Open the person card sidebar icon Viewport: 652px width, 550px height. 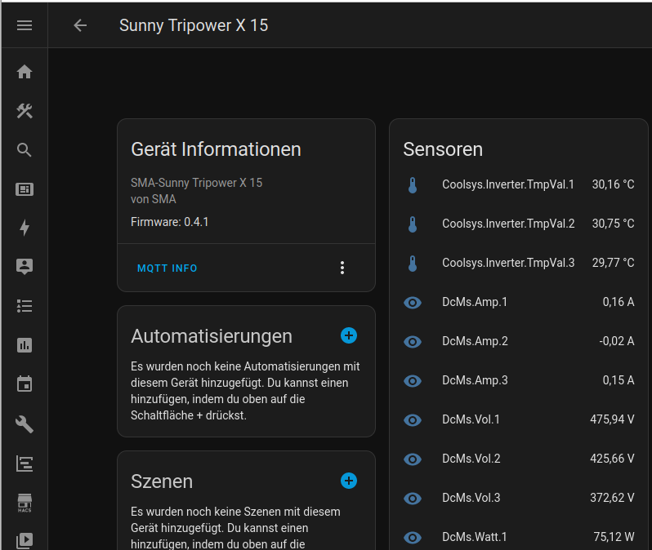pos(25,266)
